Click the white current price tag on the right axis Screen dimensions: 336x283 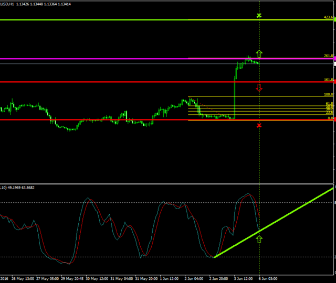click(x=334, y=63)
